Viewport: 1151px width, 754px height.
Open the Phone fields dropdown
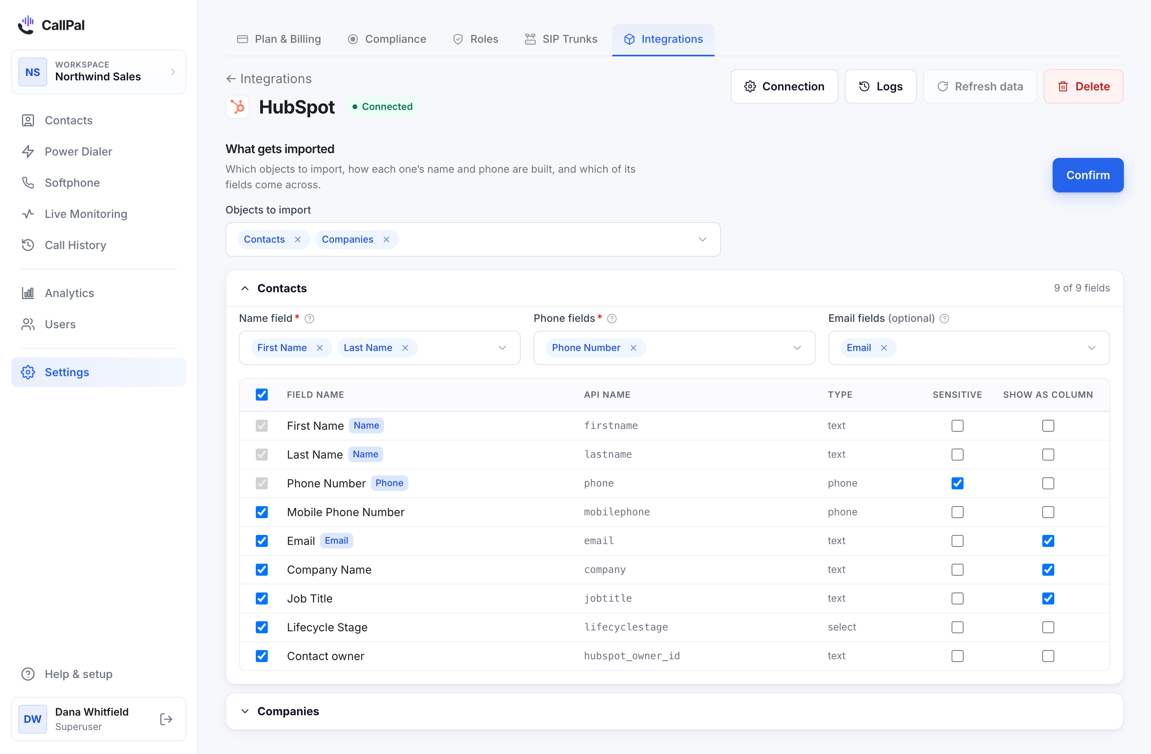coord(674,348)
